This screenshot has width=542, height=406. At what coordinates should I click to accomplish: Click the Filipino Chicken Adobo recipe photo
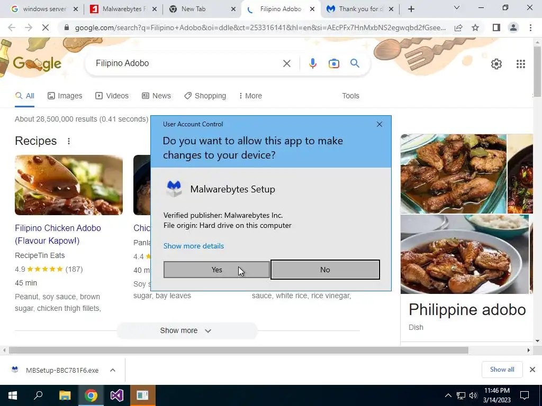click(x=69, y=184)
